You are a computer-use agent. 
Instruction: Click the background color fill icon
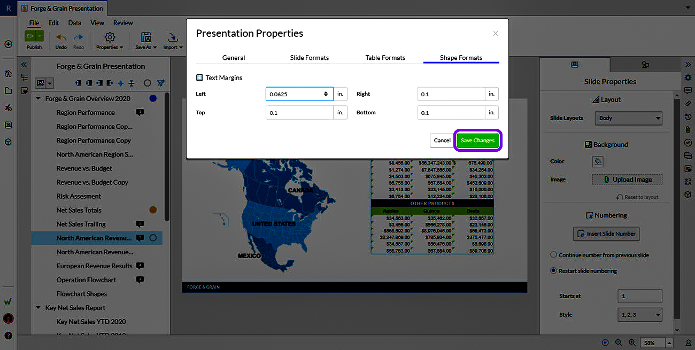[x=598, y=161]
